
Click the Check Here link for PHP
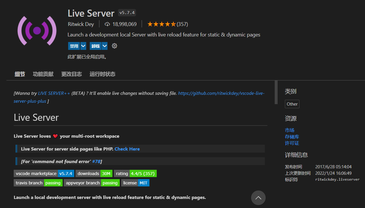coord(127,149)
